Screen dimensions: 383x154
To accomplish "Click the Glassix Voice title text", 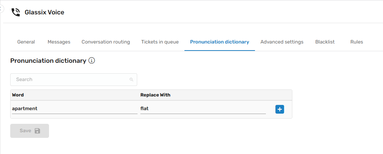I will pyautogui.click(x=44, y=13).
